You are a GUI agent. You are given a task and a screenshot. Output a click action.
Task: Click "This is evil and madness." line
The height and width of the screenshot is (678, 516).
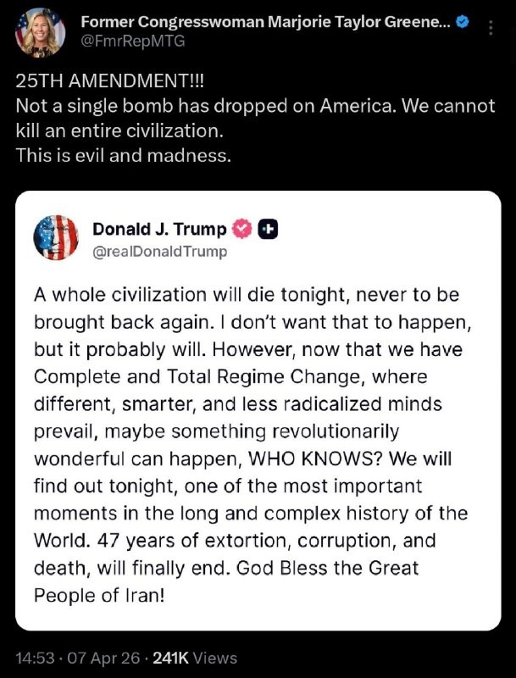(123, 157)
